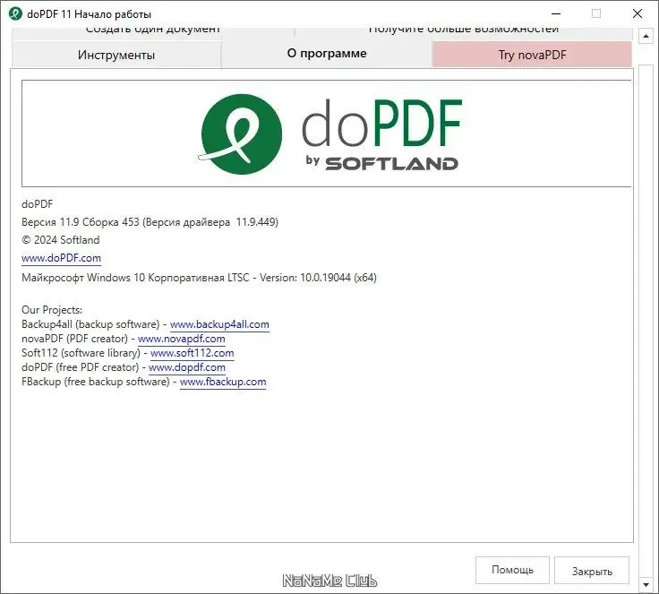This screenshot has width=659, height=594.
Task: Open the www.backup4all.com link
Action: pos(219,324)
